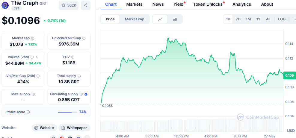Click the 74% profile score value
This screenshot has width=296, height=138.
pos(83,112)
